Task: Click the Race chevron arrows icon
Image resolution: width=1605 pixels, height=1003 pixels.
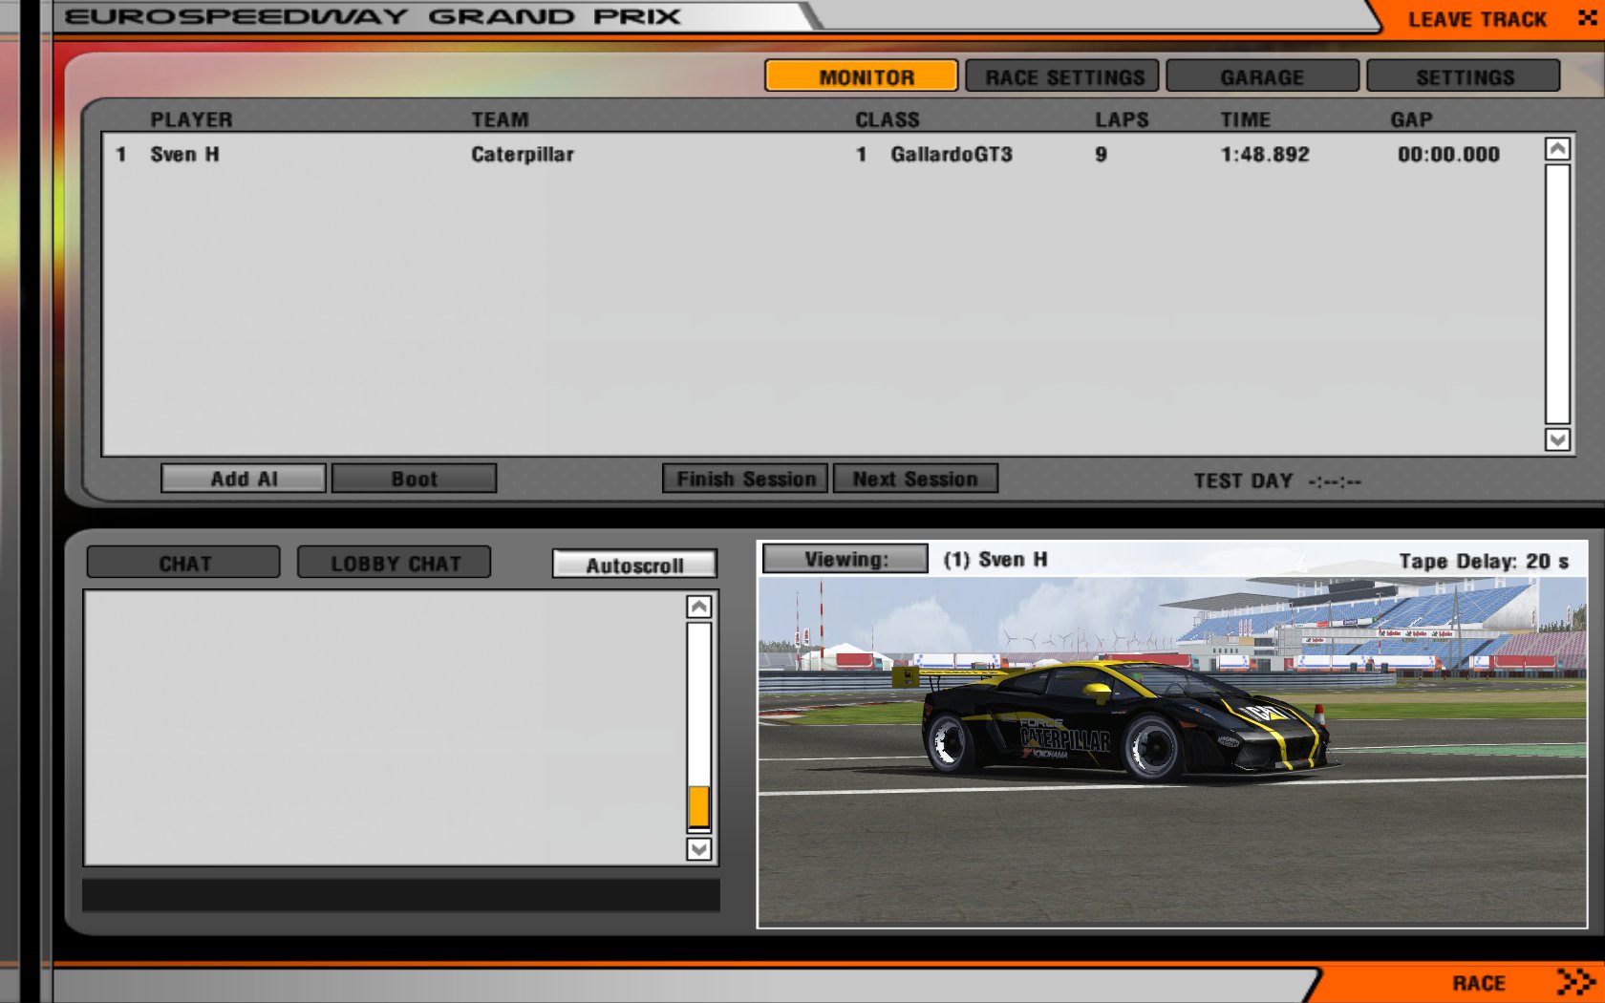Action: click(1574, 982)
